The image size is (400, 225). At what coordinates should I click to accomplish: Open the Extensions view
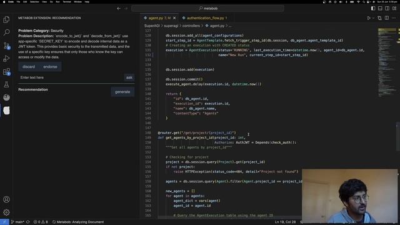[x=6, y=72]
